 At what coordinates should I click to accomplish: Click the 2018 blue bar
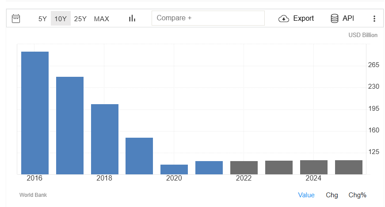(x=105, y=139)
